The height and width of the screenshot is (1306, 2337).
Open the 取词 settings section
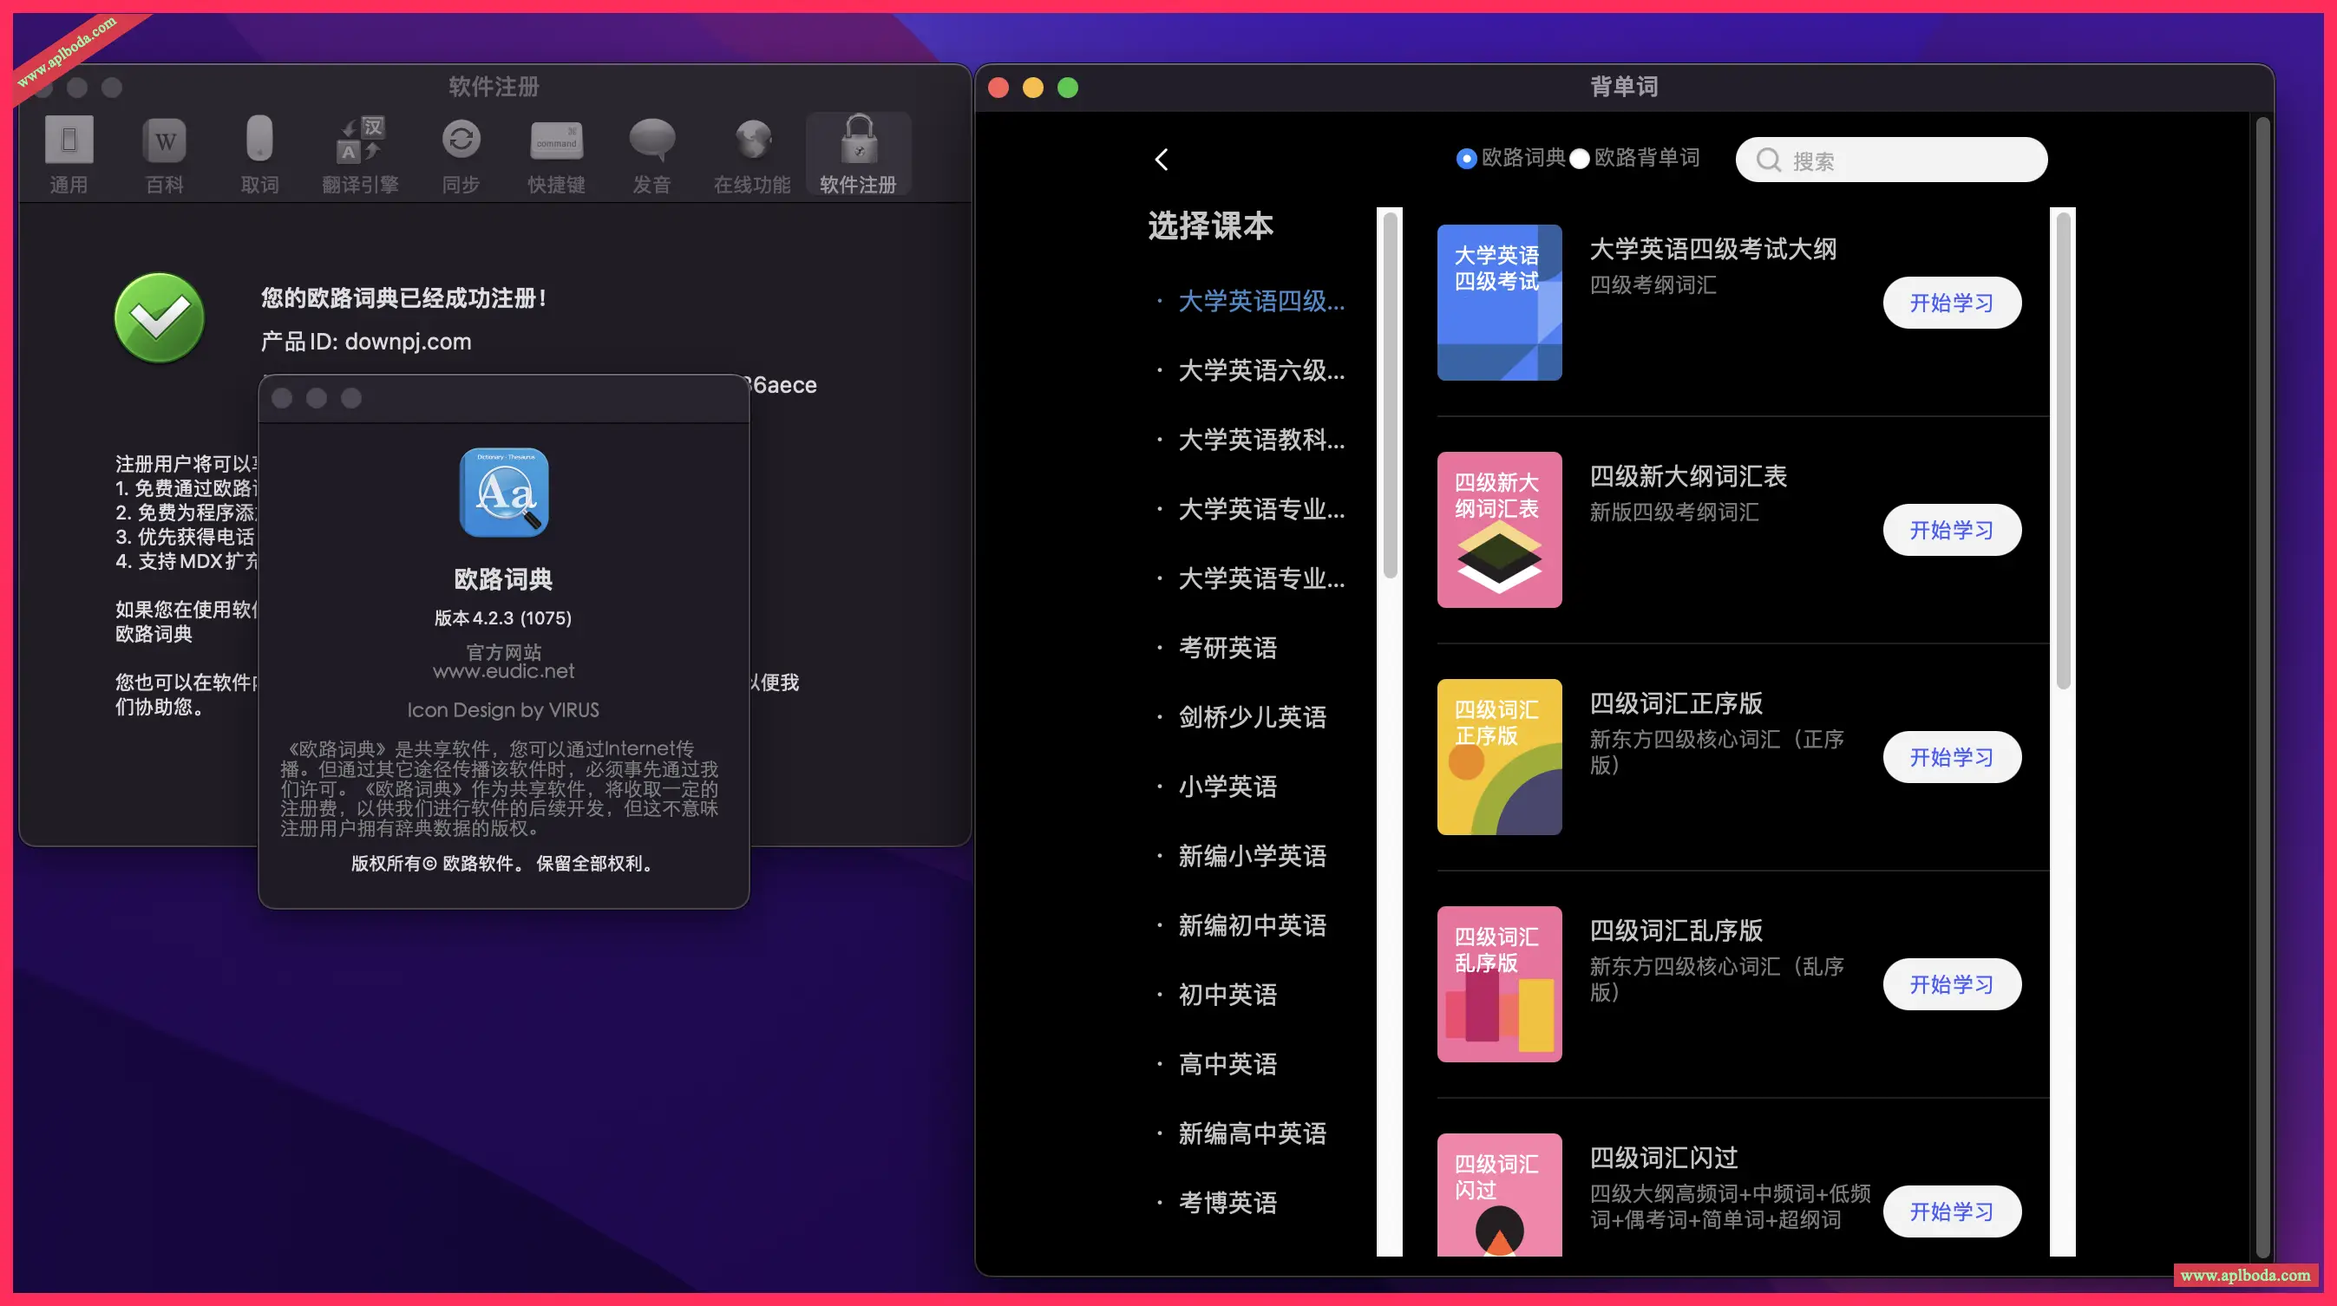click(259, 153)
